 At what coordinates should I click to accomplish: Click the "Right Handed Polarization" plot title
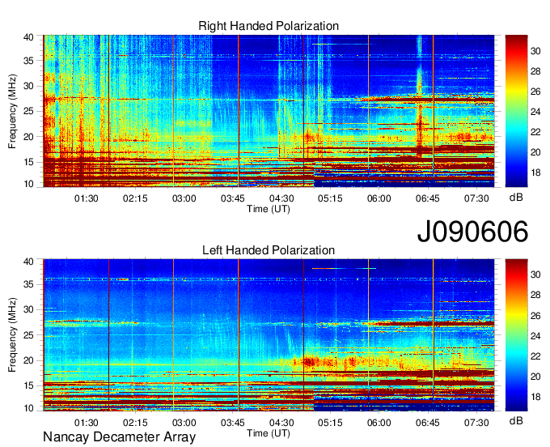coord(269,26)
